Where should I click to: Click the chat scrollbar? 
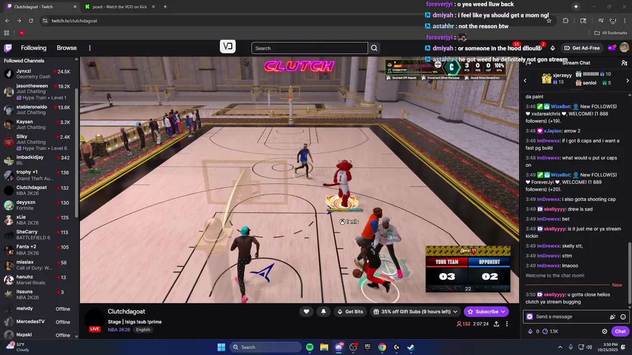pyautogui.click(x=629, y=273)
